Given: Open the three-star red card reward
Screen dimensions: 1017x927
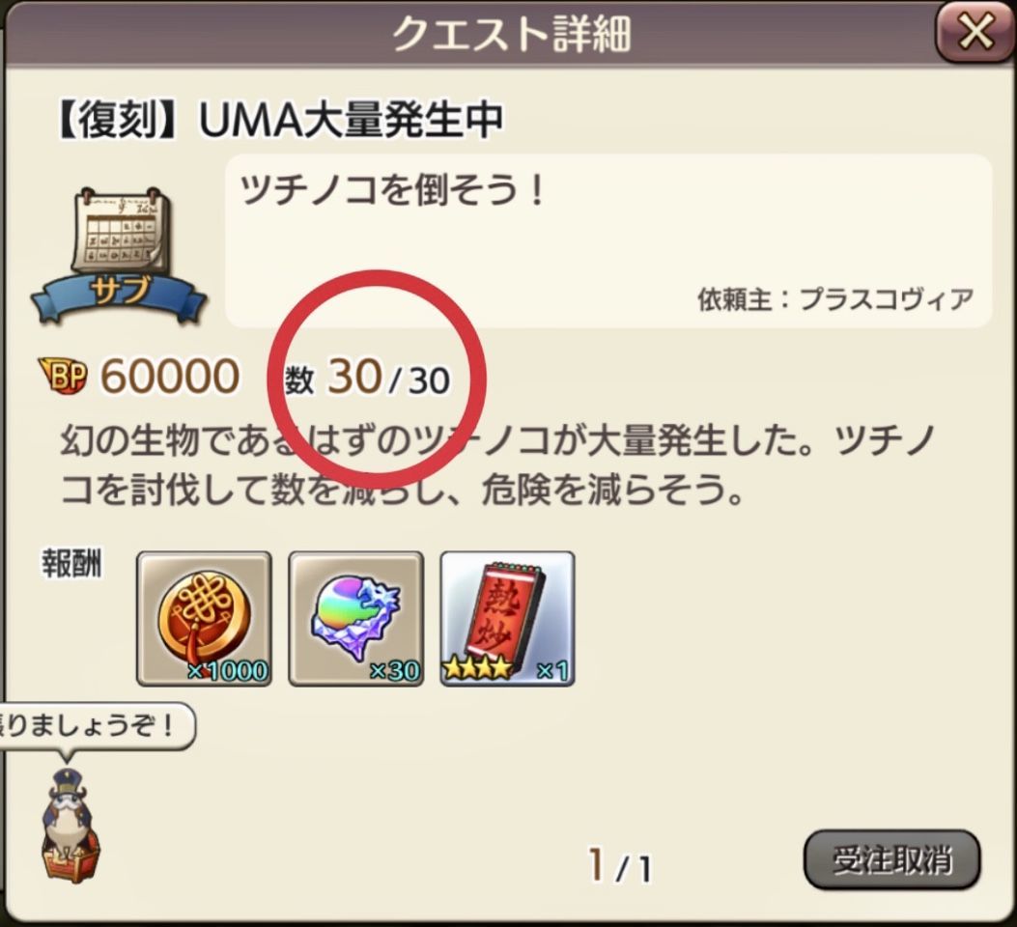Looking at the screenshot, I should (x=507, y=618).
